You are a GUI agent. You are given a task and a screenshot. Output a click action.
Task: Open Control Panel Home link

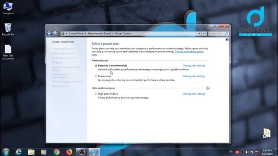(63, 42)
